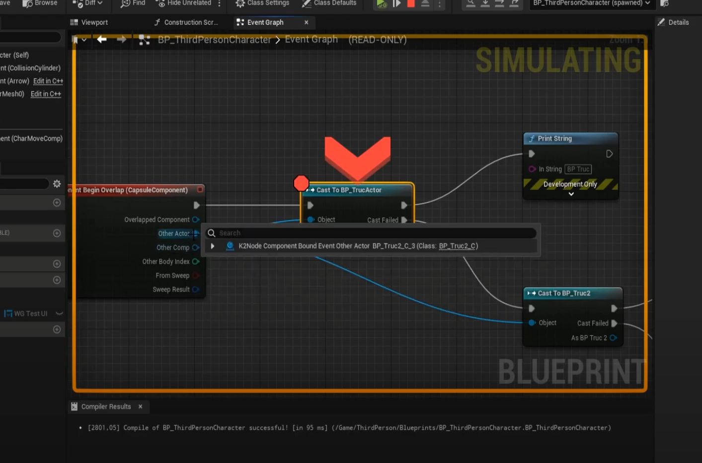Close the Event Graph tab
The image size is (702, 463).
(306, 22)
